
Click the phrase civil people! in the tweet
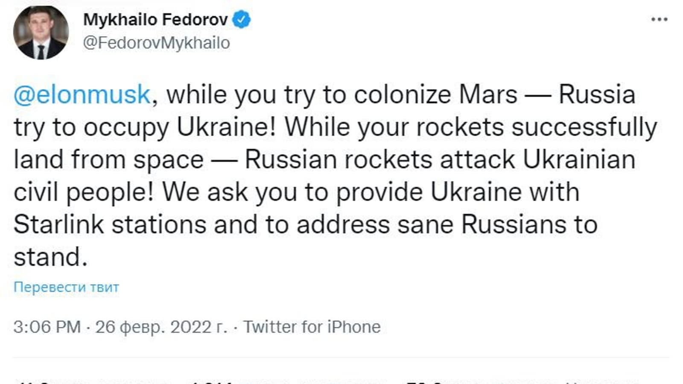tap(83, 192)
